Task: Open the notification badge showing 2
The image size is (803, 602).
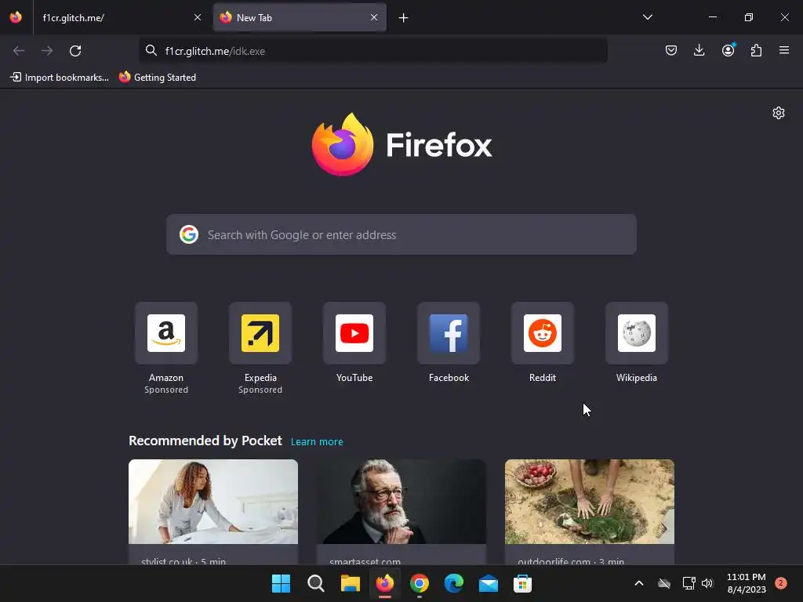Action: (x=781, y=583)
